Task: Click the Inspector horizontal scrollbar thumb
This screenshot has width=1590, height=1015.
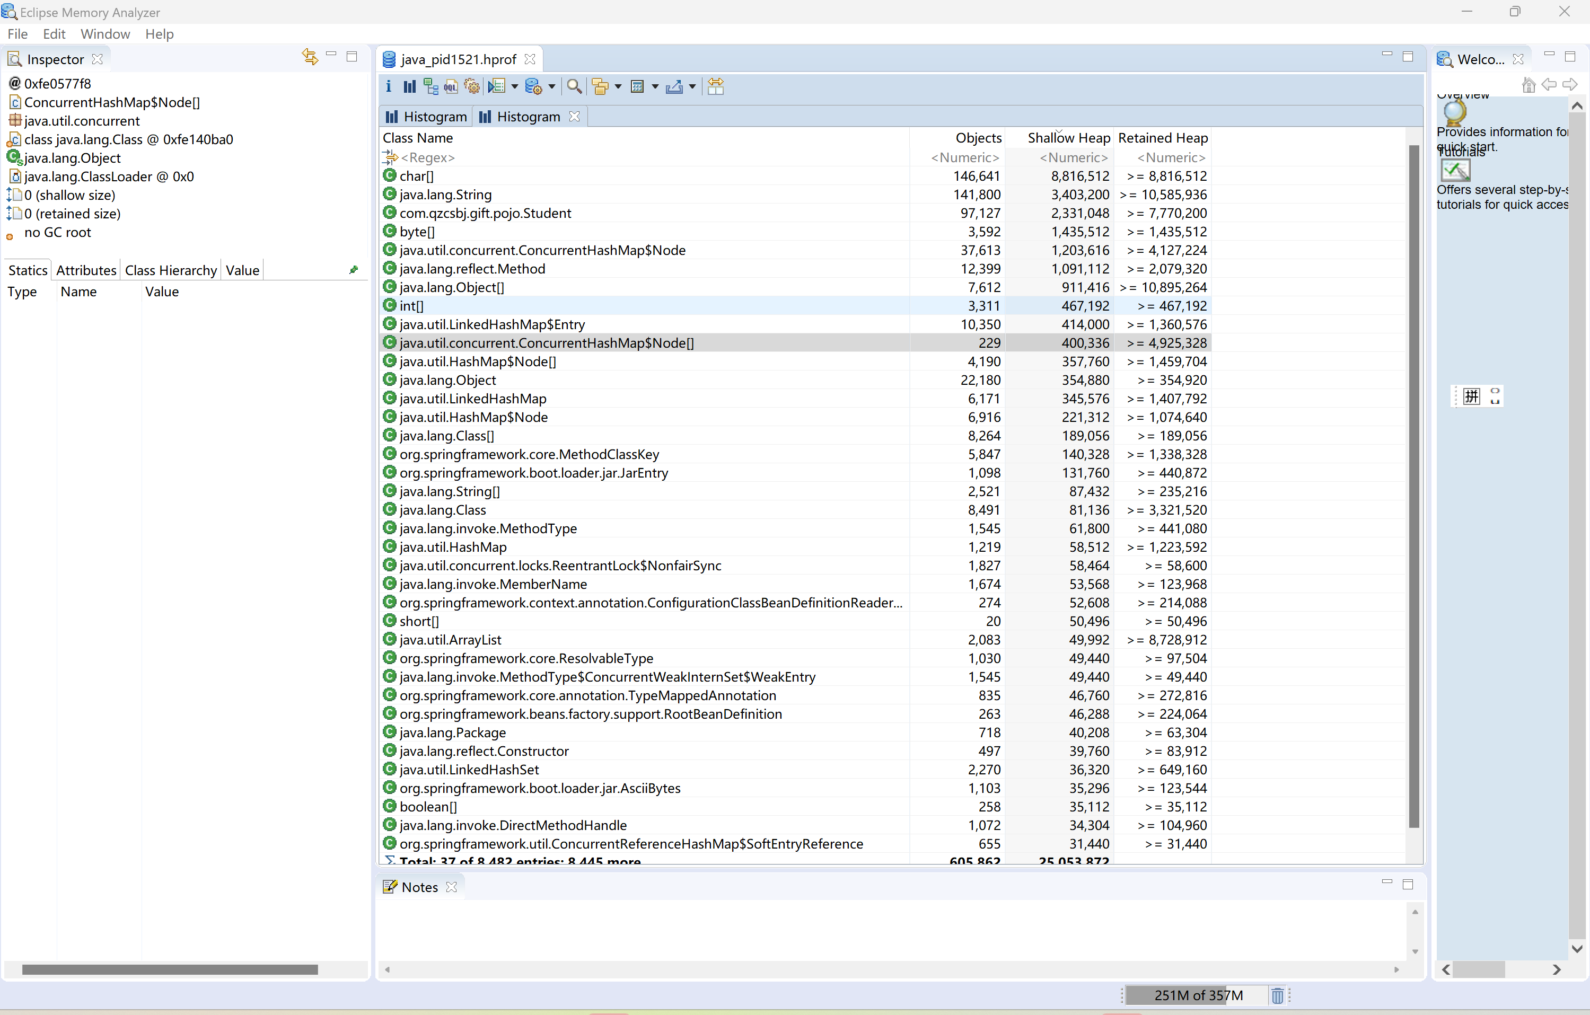Action: pyautogui.click(x=170, y=969)
